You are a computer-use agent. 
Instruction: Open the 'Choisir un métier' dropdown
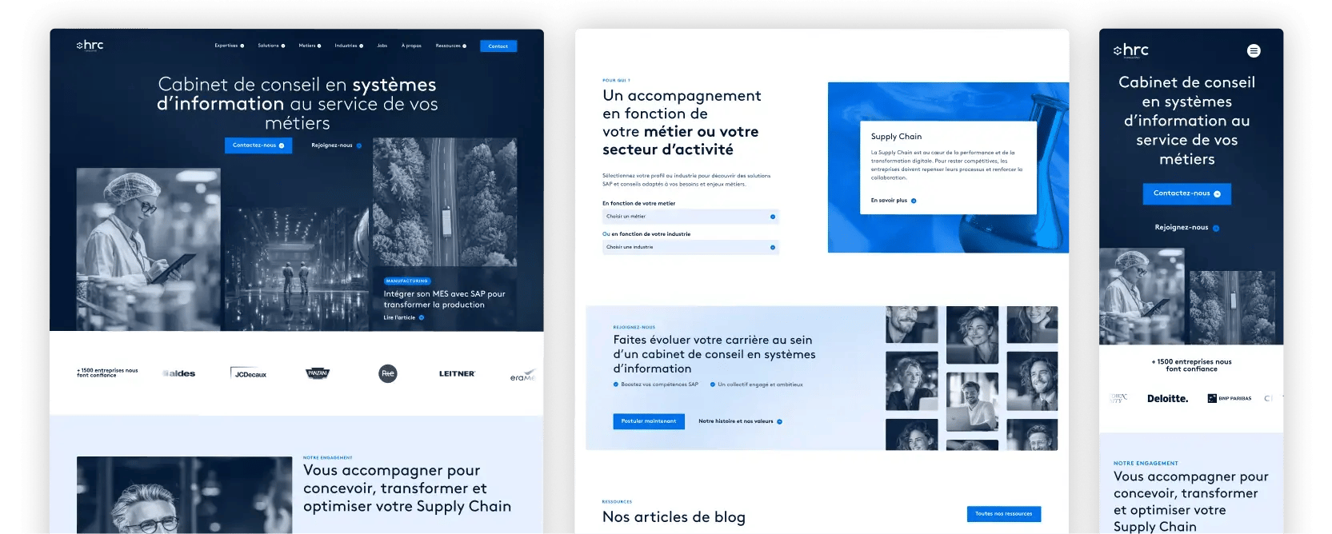click(690, 217)
